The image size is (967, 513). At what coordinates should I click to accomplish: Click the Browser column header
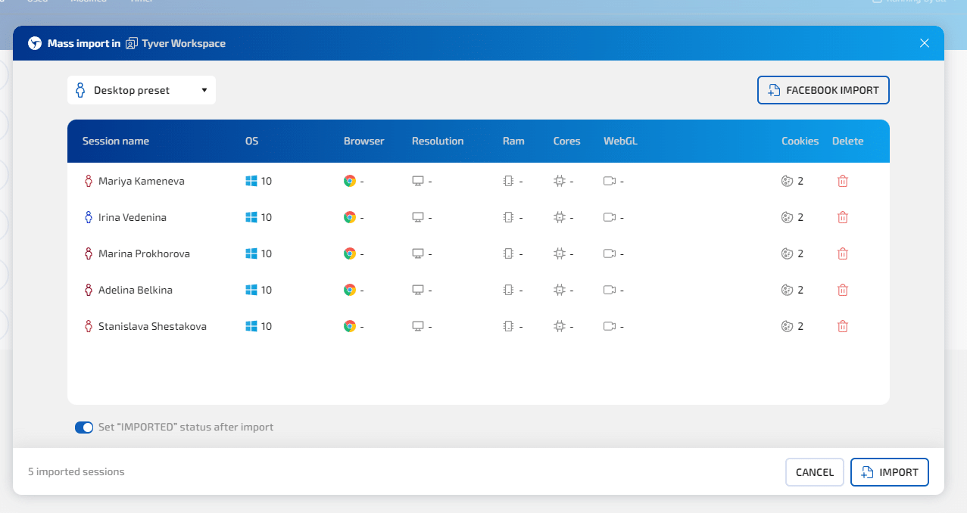(x=364, y=141)
